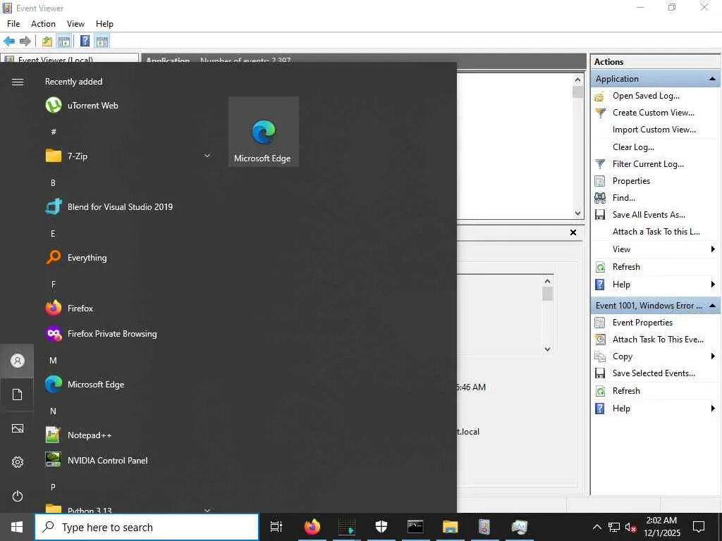Click the Microsoft Edge pinned tile
722x541 pixels.
click(x=264, y=132)
